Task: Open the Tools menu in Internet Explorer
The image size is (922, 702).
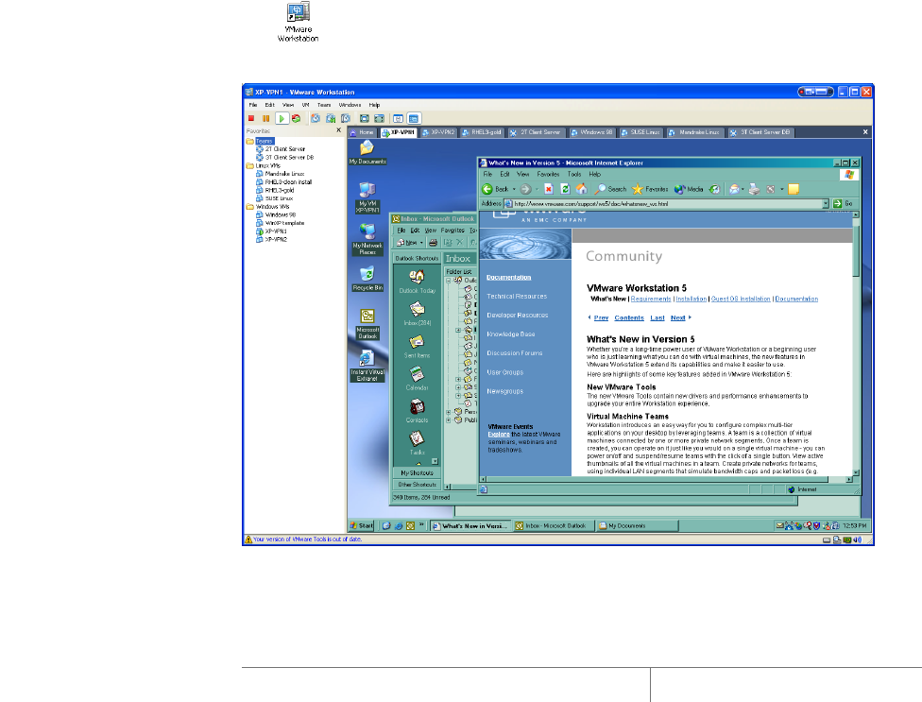Action: pos(574,175)
